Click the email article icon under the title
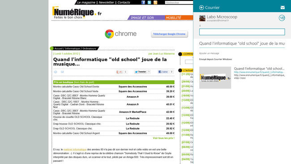This screenshot has width=291, height=164. coord(62,72)
